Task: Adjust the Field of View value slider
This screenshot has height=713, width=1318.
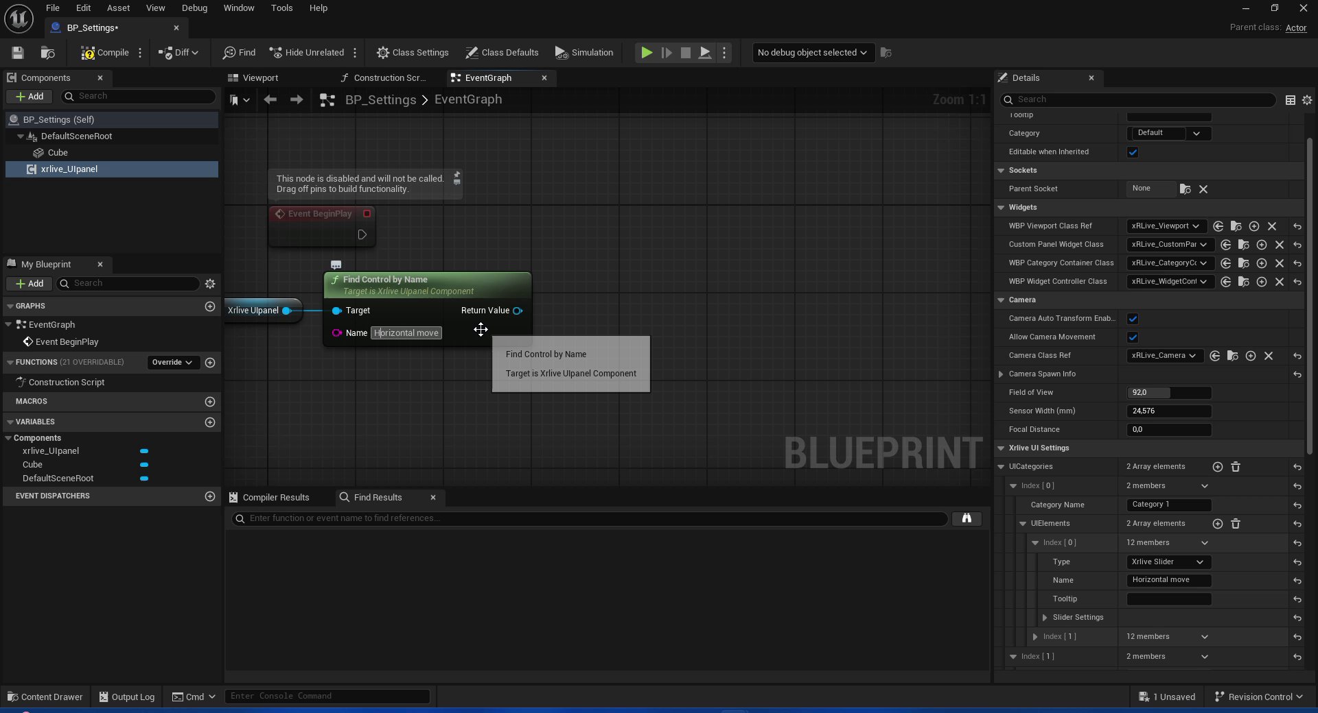Action: click(x=1169, y=393)
